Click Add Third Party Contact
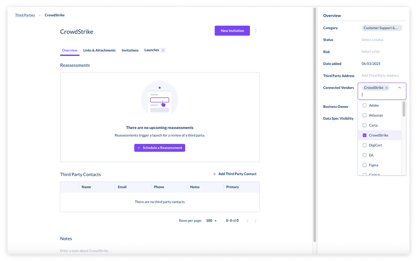Image resolution: width=417 pixels, height=262 pixels. pyautogui.click(x=235, y=174)
